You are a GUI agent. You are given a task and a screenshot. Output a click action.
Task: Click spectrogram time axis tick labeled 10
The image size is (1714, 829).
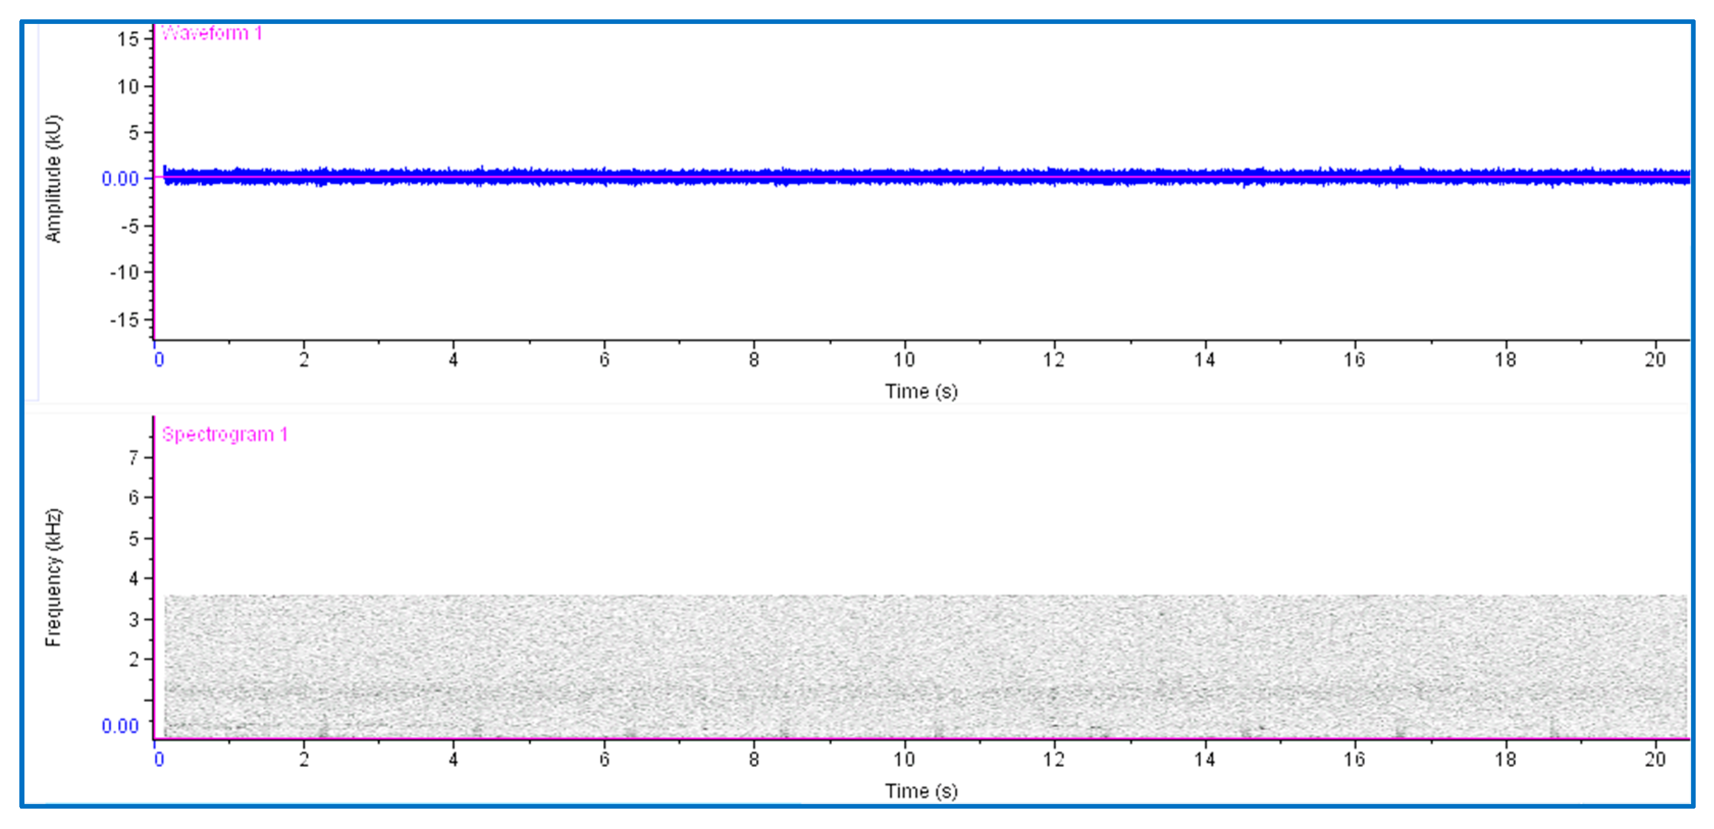[x=903, y=759]
